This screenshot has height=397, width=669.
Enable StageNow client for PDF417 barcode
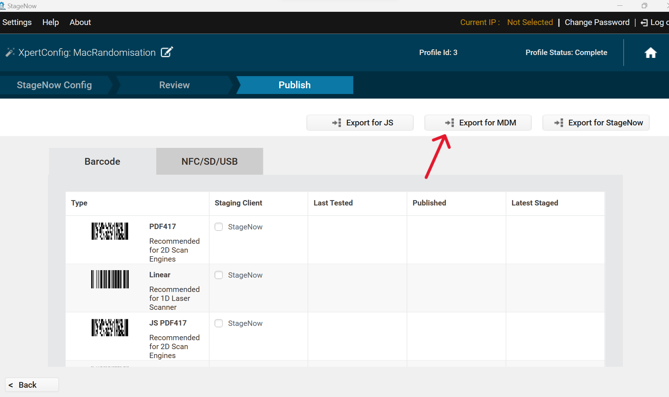point(218,227)
